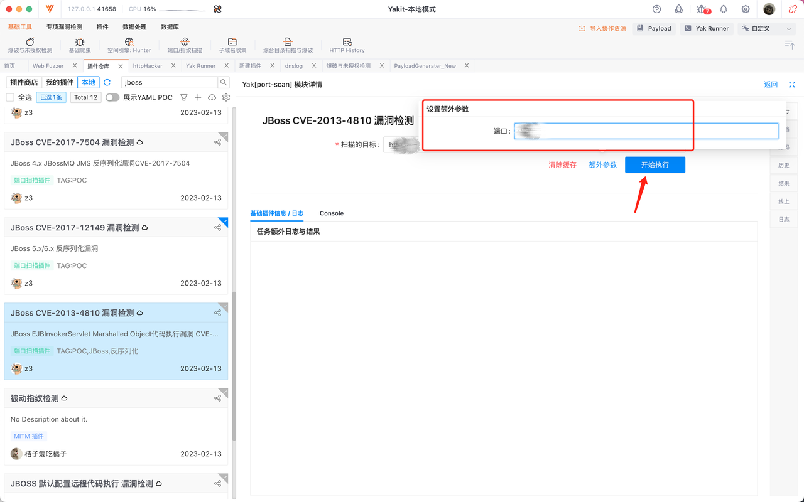This screenshot has height=502, width=804.
Task: Click the 额外参数 link
Action: (x=602, y=165)
